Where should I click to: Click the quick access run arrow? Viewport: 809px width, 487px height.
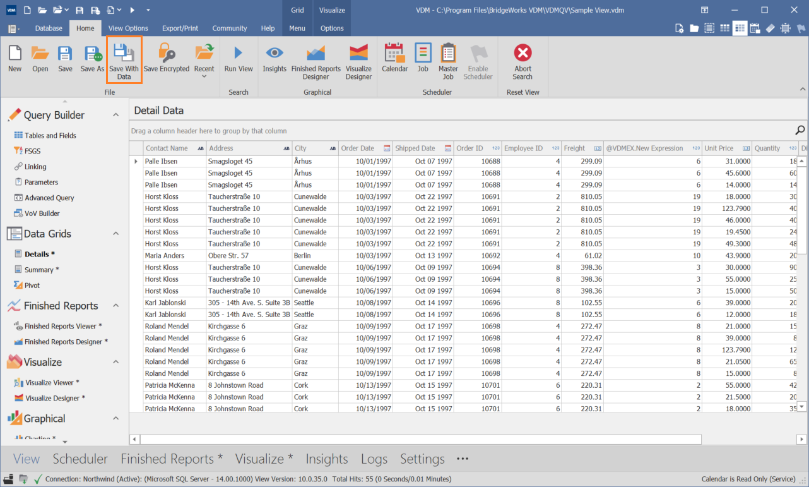tap(132, 10)
